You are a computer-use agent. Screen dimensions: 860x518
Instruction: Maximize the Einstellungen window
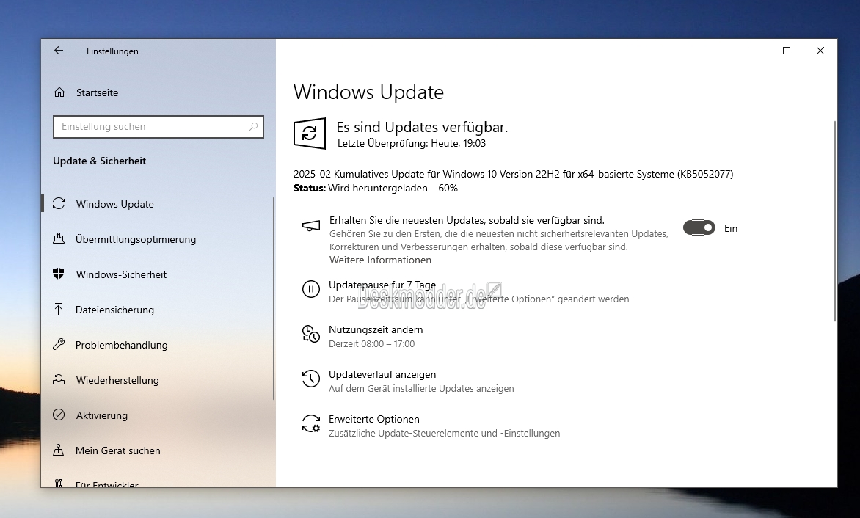(x=787, y=51)
